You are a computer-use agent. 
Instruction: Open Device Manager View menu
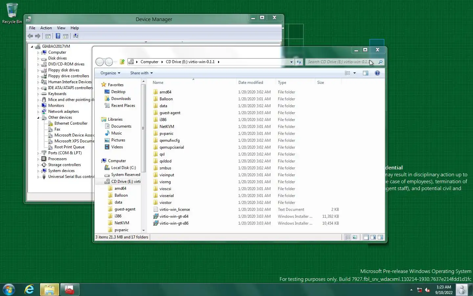(x=61, y=28)
